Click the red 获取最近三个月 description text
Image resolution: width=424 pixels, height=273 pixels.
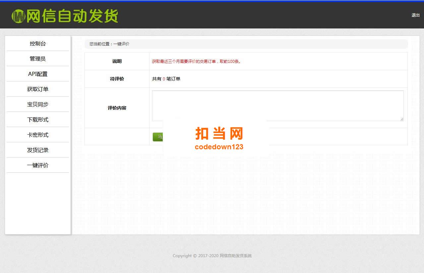coord(197,61)
